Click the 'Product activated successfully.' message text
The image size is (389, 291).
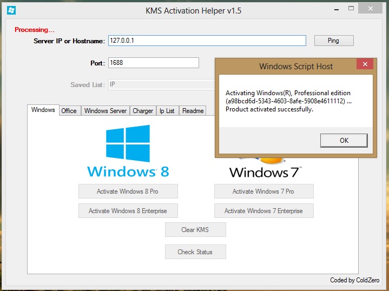click(269, 109)
